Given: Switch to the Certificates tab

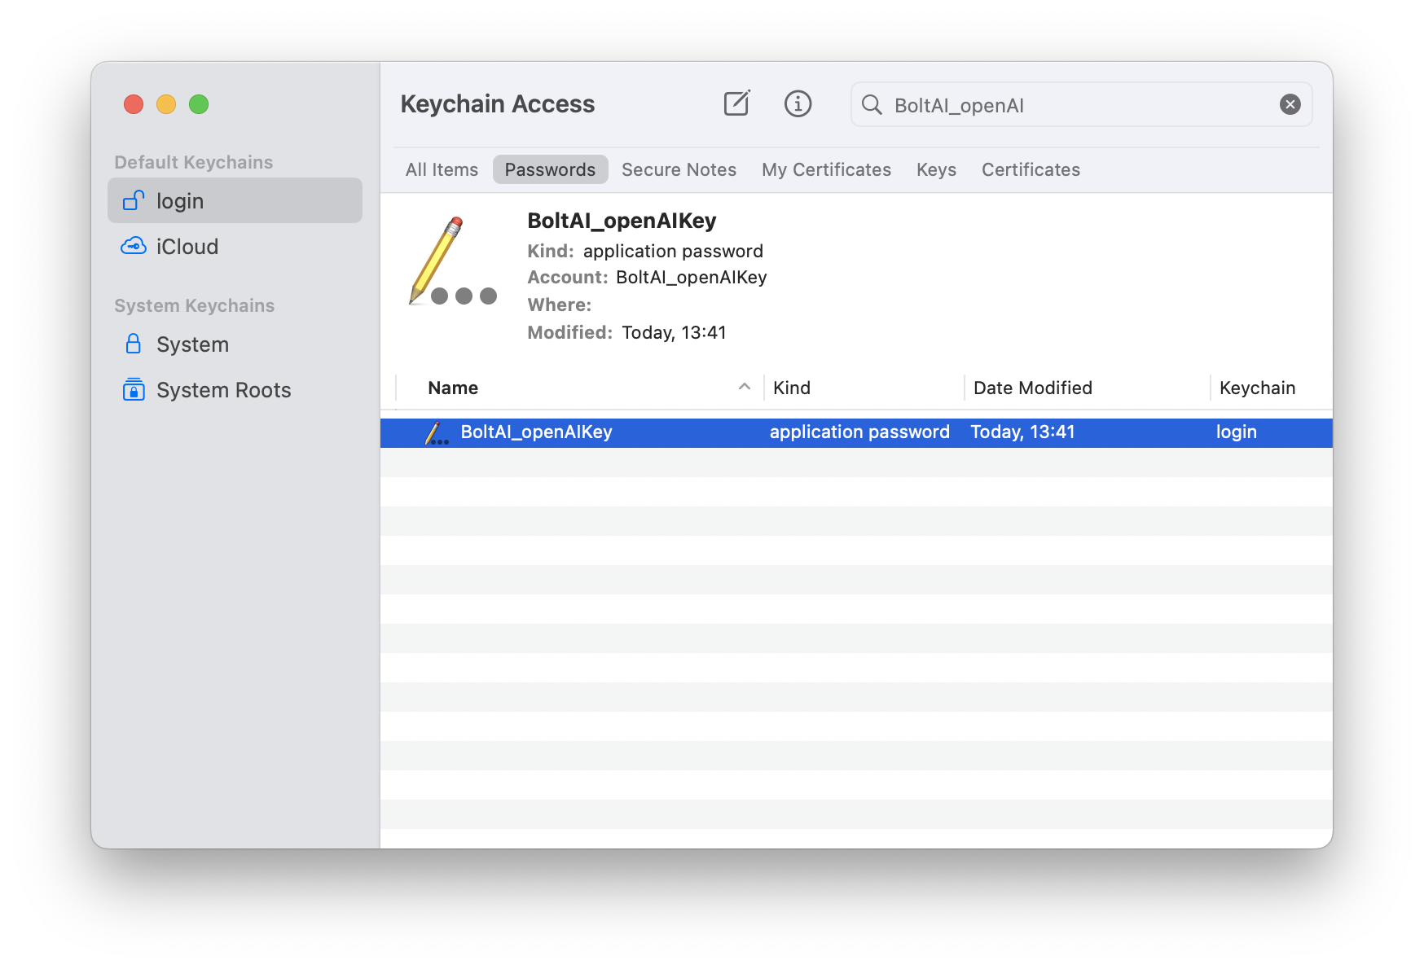Looking at the screenshot, I should click(1030, 169).
